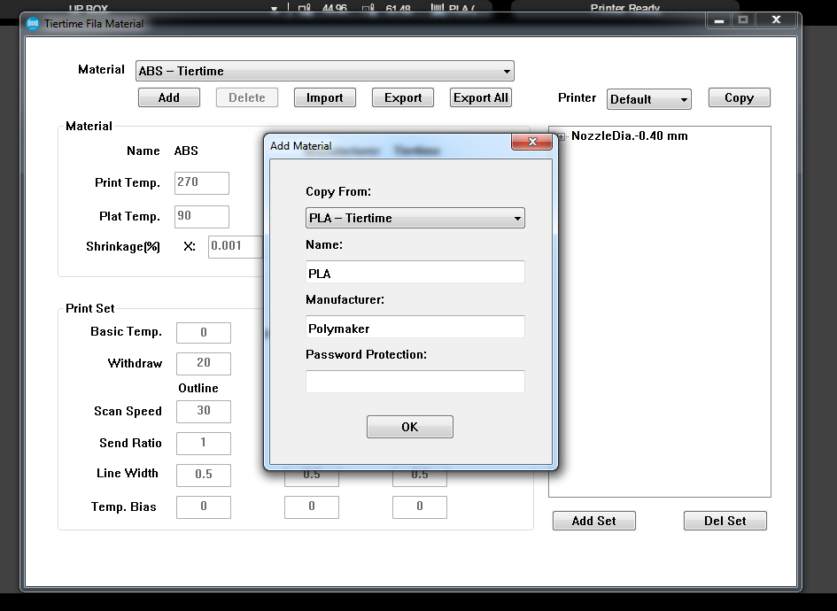Click the Copy From: label
Screen dimensions: 837x611
(x=337, y=191)
